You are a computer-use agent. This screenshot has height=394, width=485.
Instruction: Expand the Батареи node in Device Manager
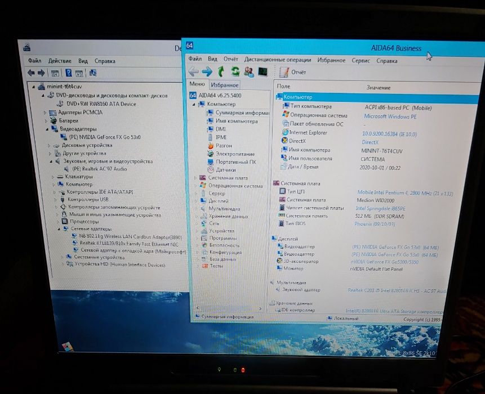coord(46,121)
